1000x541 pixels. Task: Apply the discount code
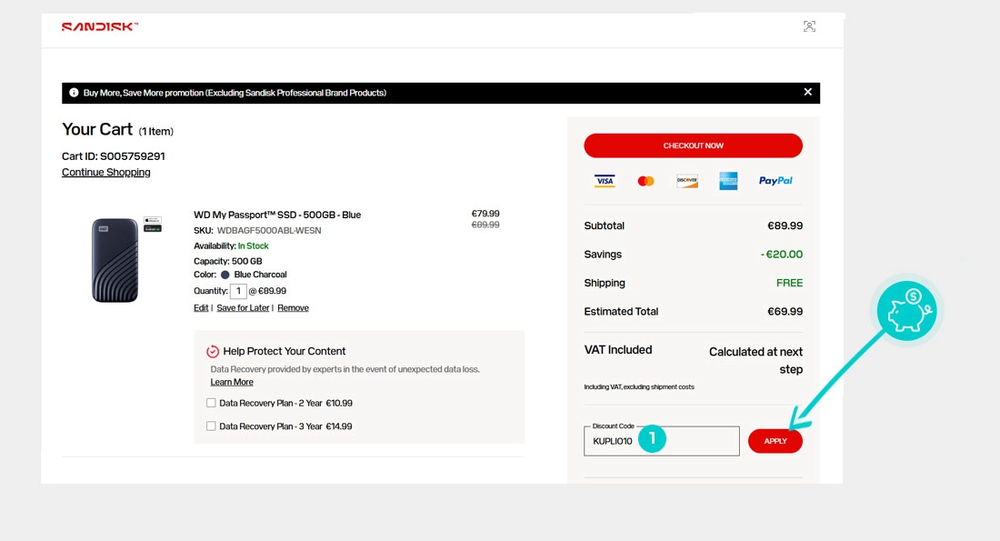tap(775, 441)
